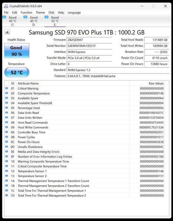Click status dot for Media and Data Integrity Errors
Image resolution: width=173 pixels, height=221 pixels.
(x=7, y=151)
